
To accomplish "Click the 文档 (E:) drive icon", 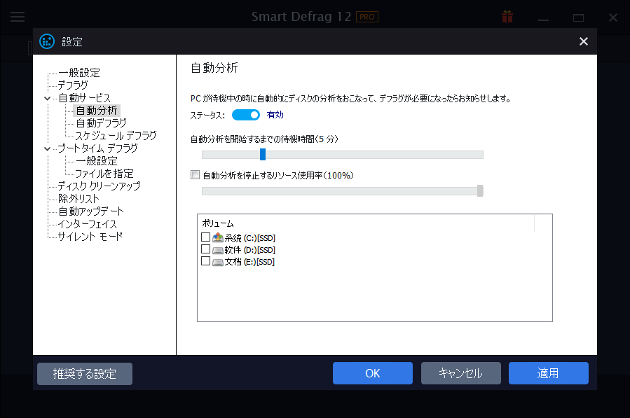I will 218,262.
